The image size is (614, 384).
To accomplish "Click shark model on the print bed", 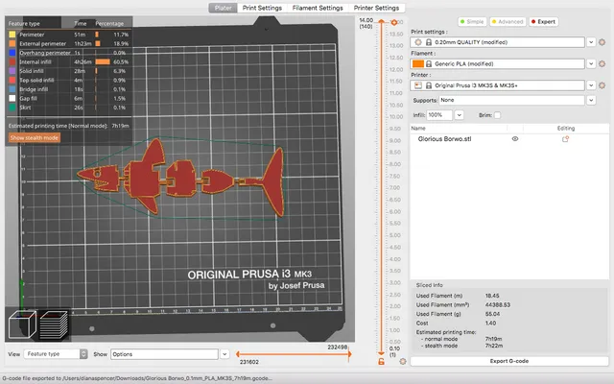I will (x=181, y=177).
